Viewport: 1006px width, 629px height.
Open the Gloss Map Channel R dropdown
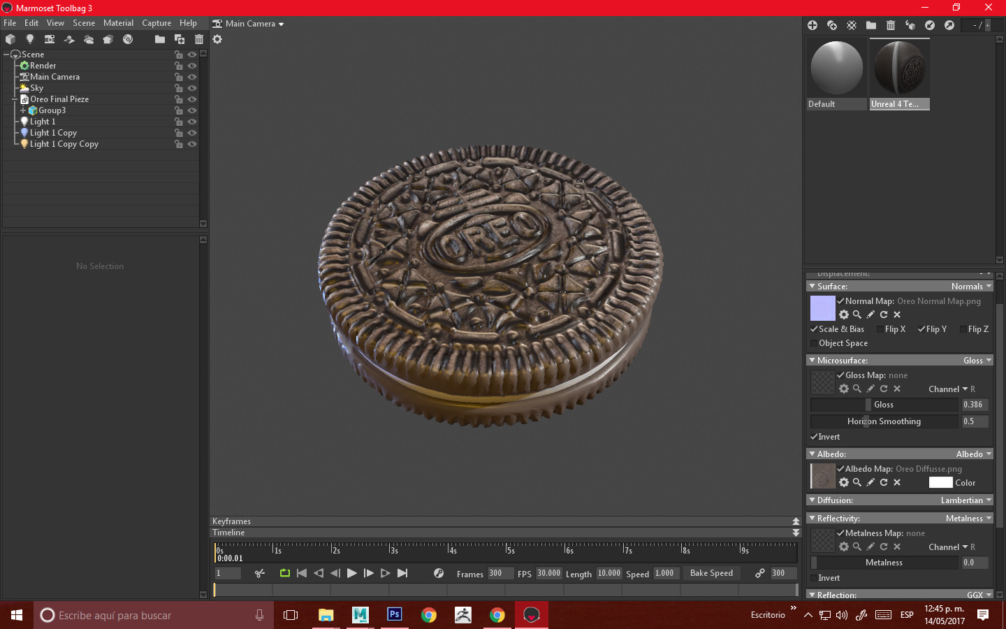pyautogui.click(x=952, y=389)
